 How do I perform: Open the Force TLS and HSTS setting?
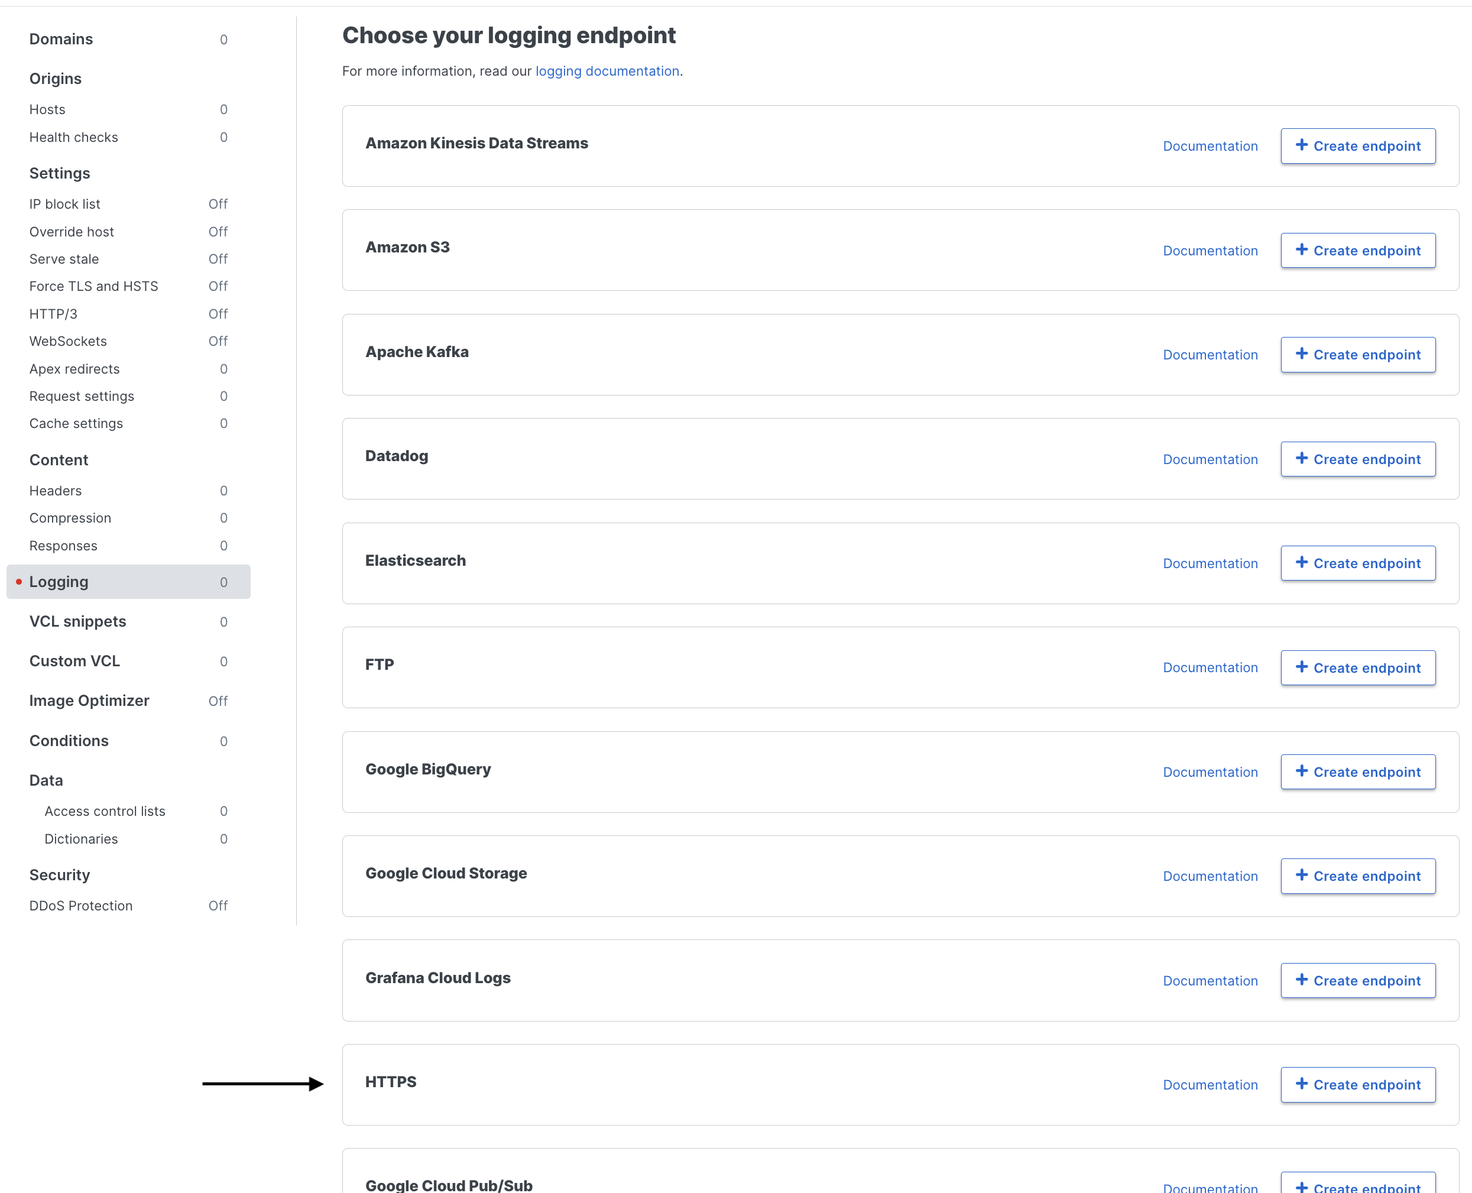[x=93, y=286]
